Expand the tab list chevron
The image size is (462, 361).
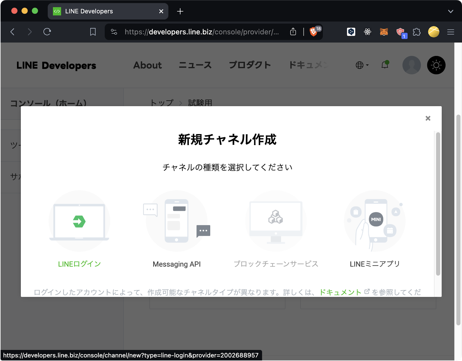pos(451,11)
